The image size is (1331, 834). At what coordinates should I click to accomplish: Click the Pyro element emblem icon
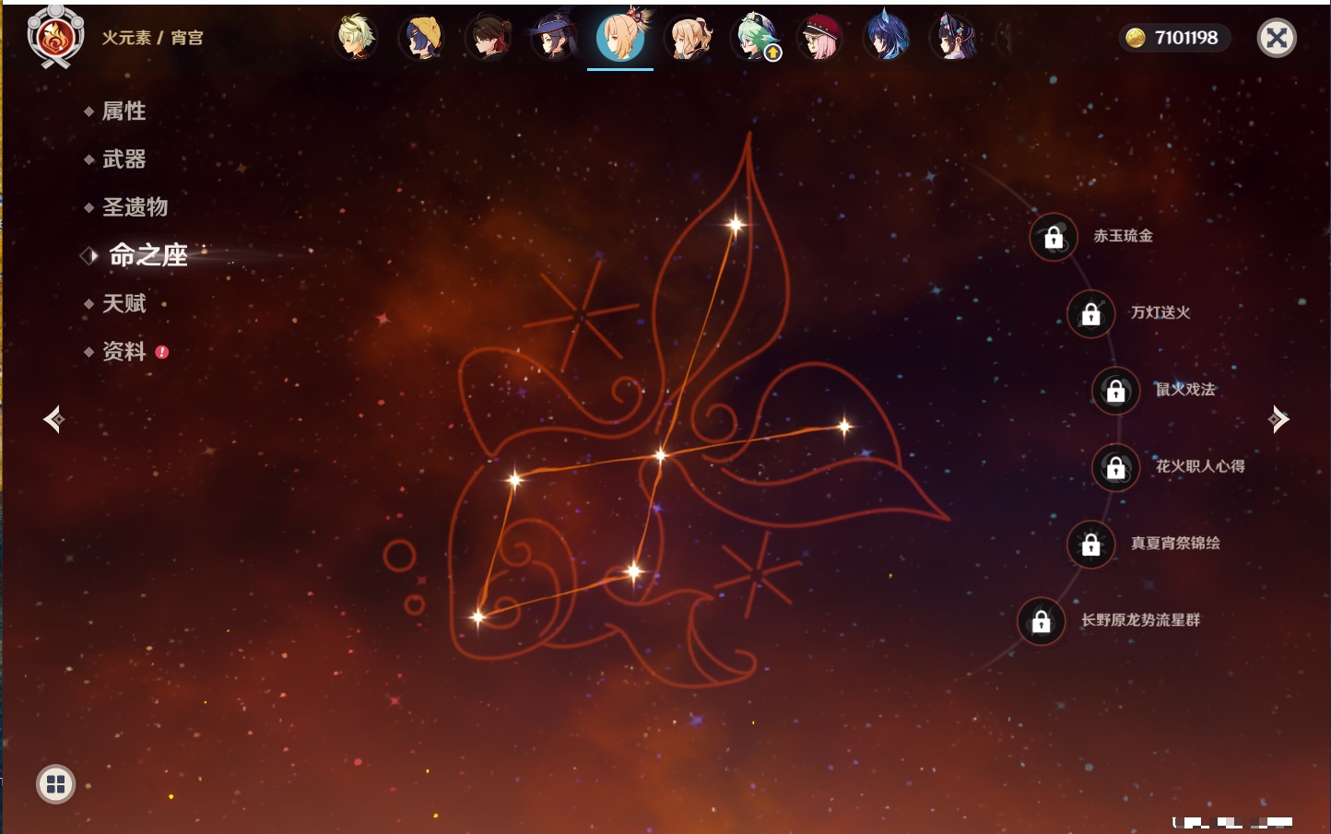pos(55,38)
